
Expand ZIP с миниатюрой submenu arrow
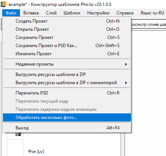tap(126, 83)
